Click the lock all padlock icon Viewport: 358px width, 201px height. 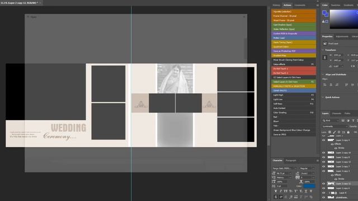(348, 132)
